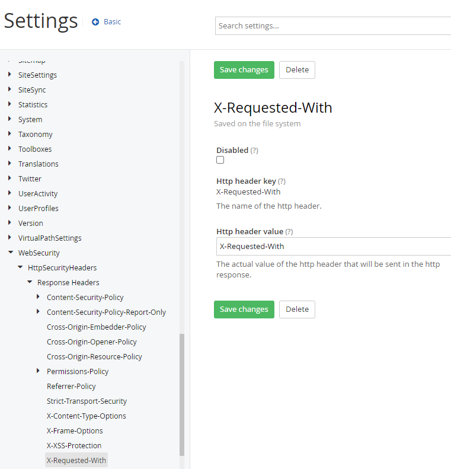Open the Twitter settings item
This screenshot has width=451, height=469.
point(30,179)
